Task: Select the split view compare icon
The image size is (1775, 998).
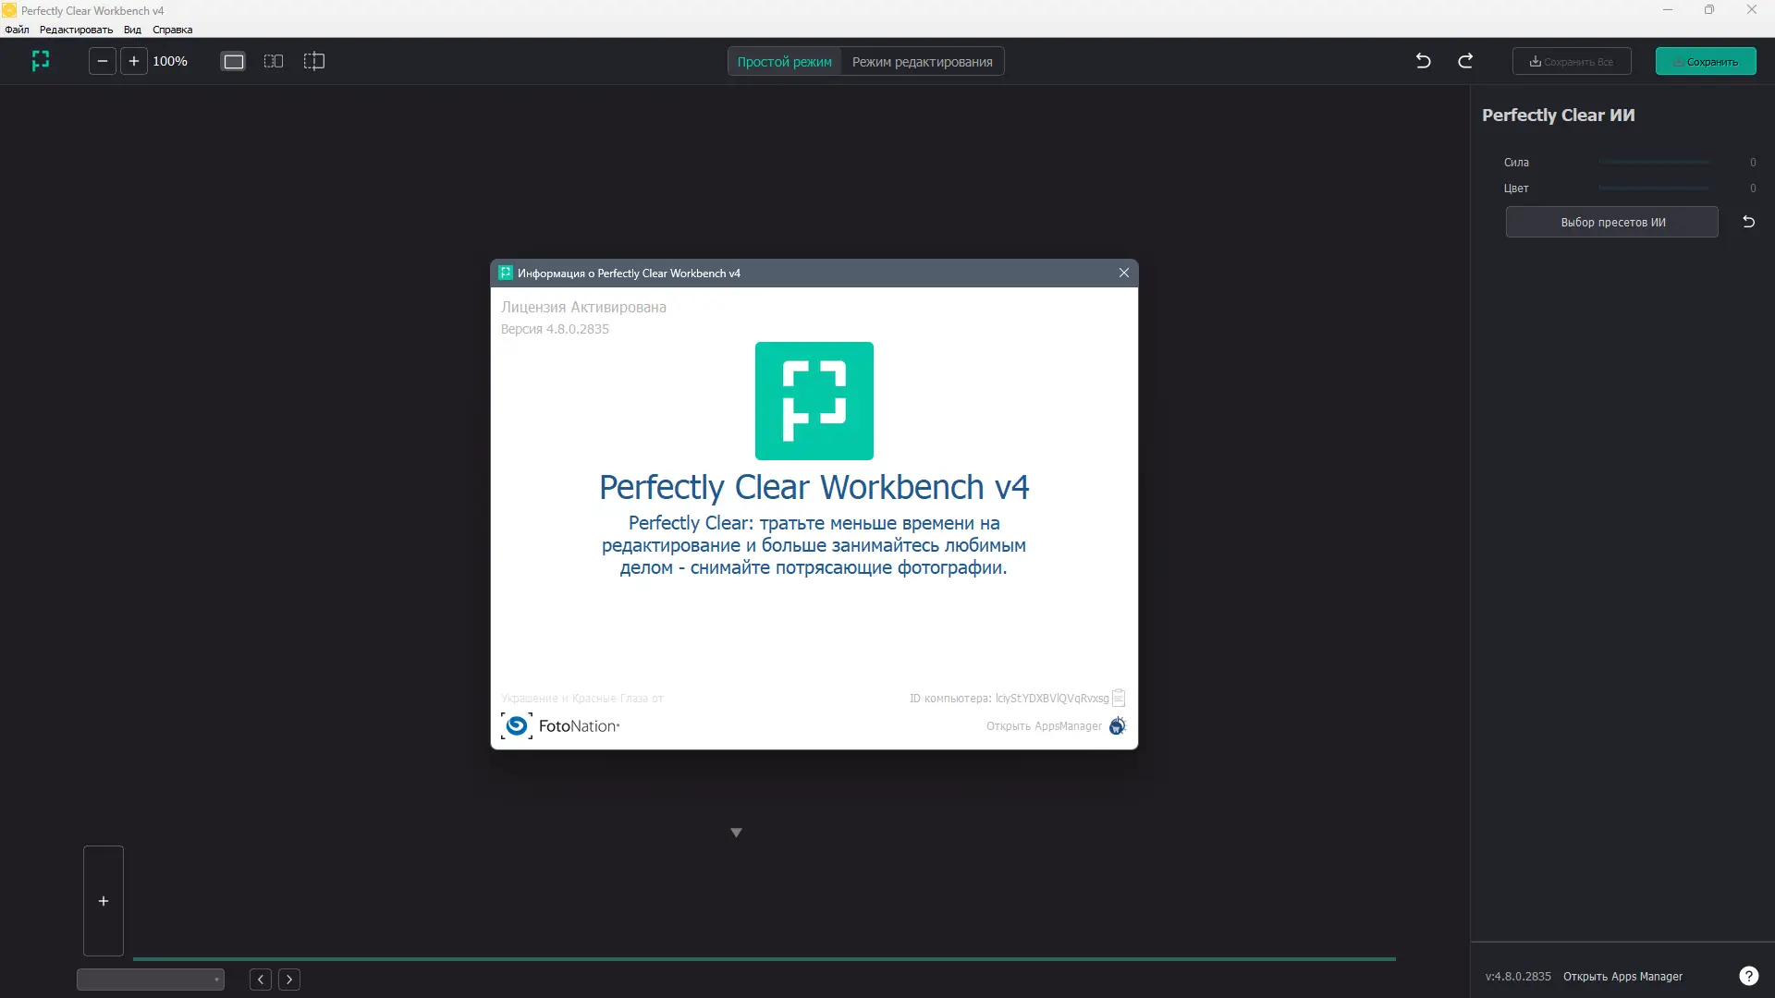Action: coord(314,61)
